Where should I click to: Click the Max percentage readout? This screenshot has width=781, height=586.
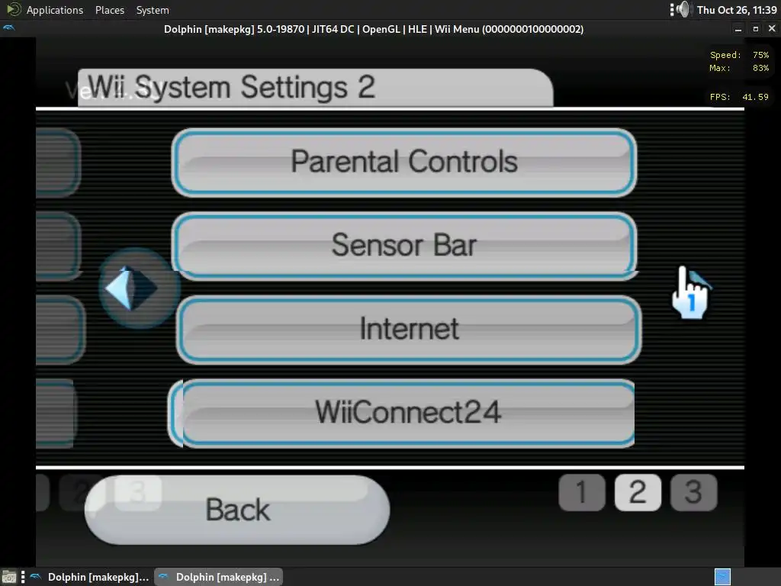coord(760,68)
